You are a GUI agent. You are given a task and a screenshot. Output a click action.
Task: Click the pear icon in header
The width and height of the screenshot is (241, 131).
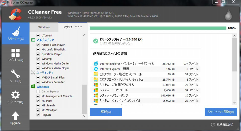228,15
